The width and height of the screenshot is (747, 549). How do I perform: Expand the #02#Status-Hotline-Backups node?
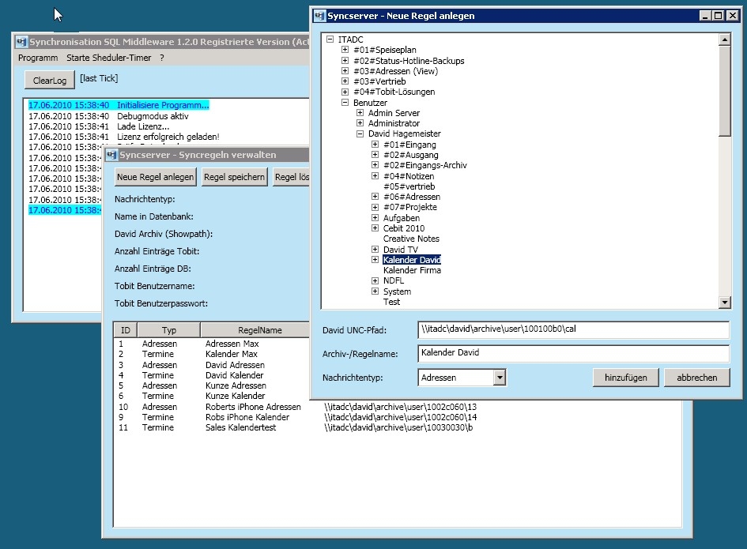[x=345, y=61]
